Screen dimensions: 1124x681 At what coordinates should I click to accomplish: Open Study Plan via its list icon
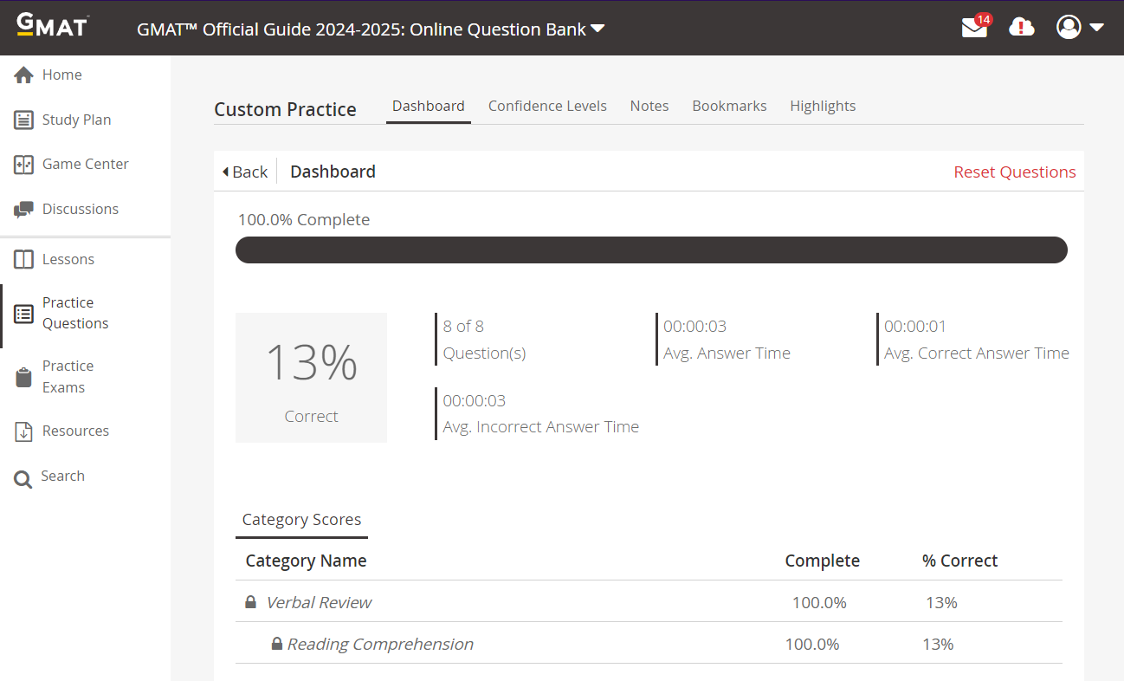click(23, 120)
